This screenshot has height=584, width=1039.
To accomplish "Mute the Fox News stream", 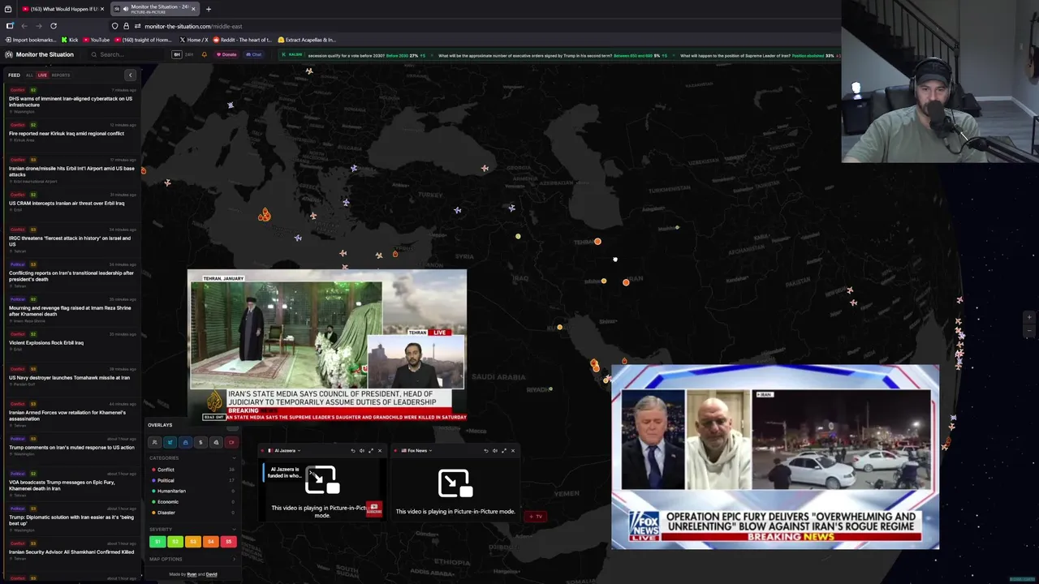I will coord(495,450).
